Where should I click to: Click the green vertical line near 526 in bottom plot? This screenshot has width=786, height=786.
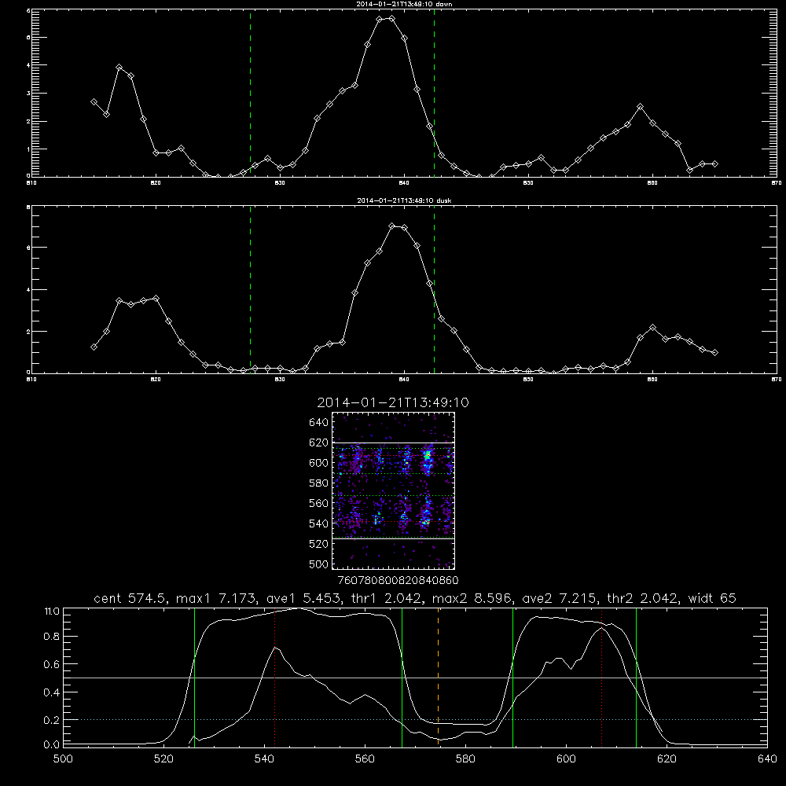tap(194, 678)
